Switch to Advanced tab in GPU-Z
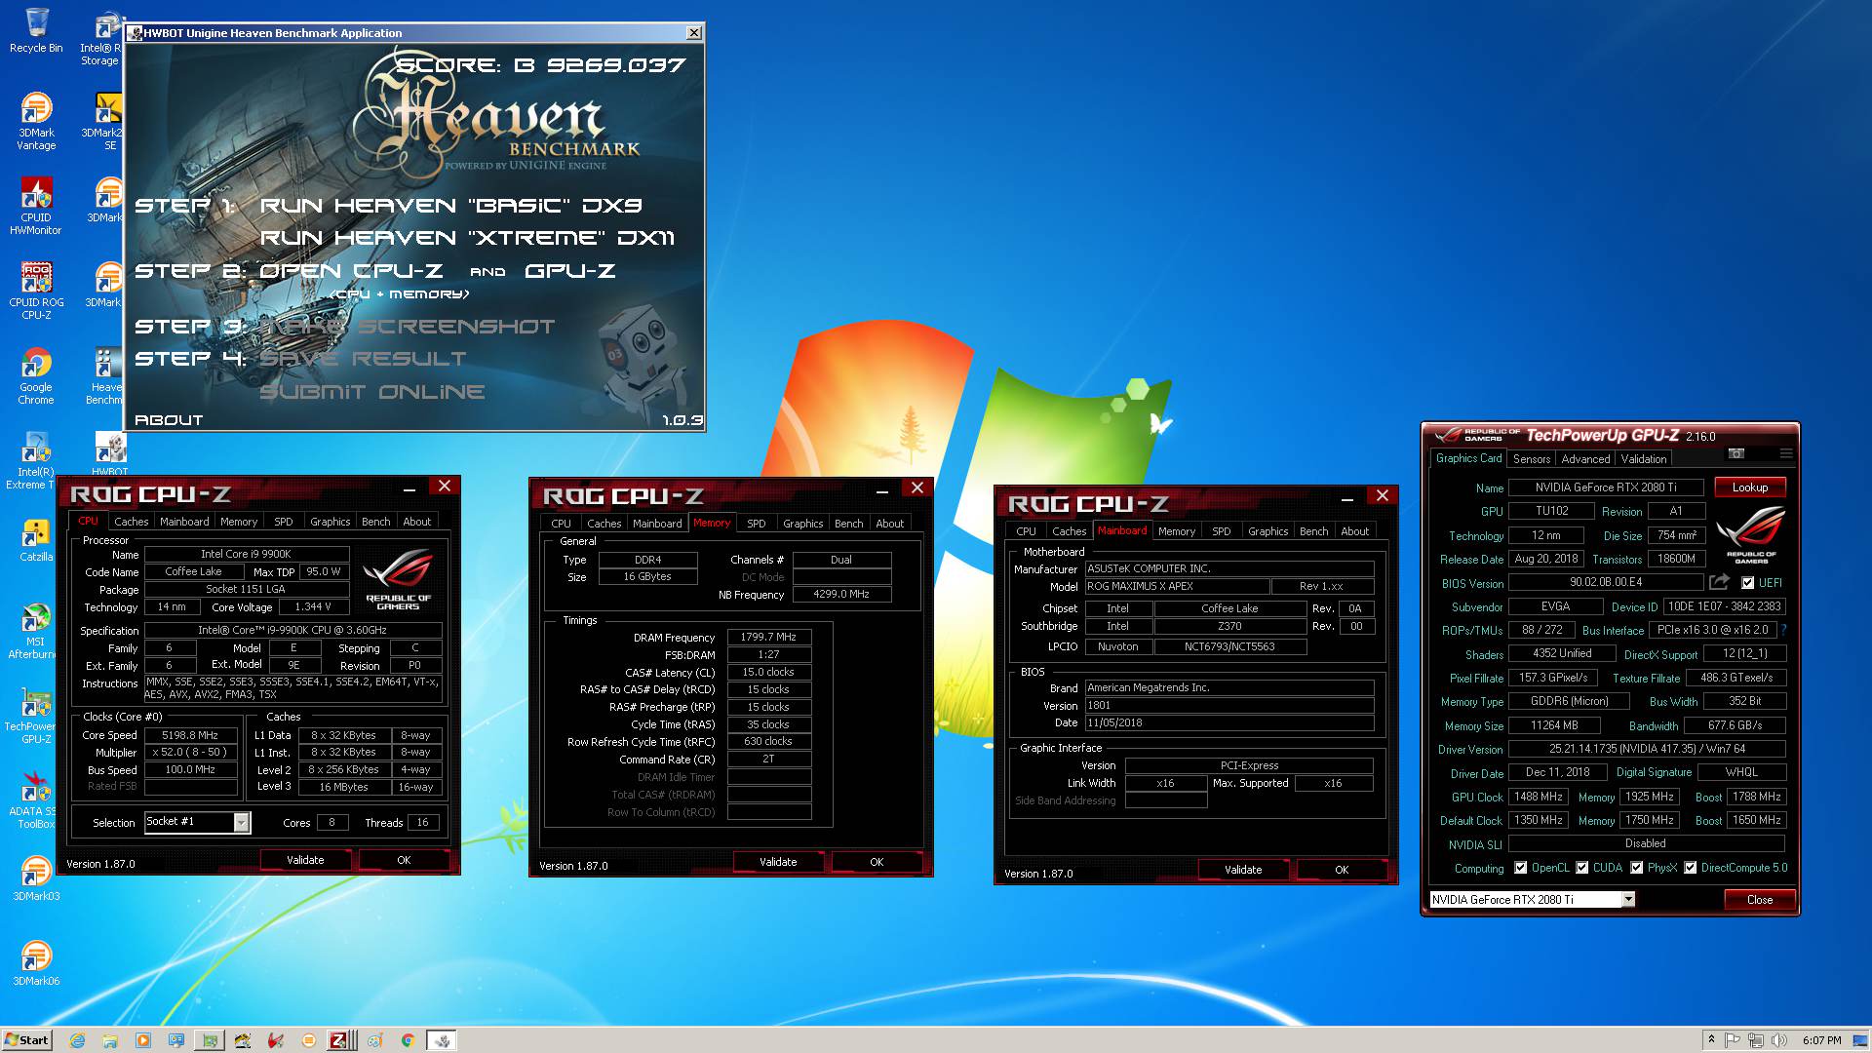 click(1585, 459)
